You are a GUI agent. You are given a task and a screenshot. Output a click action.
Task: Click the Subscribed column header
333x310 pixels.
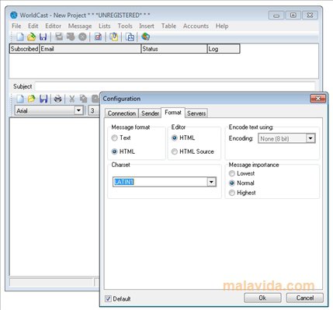(x=24, y=49)
